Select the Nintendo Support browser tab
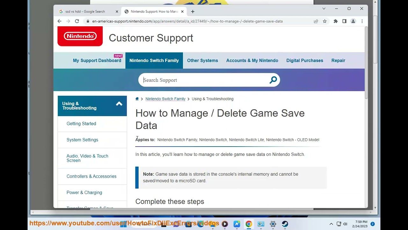Image resolution: width=408 pixels, height=230 pixels. click(x=154, y=11)
